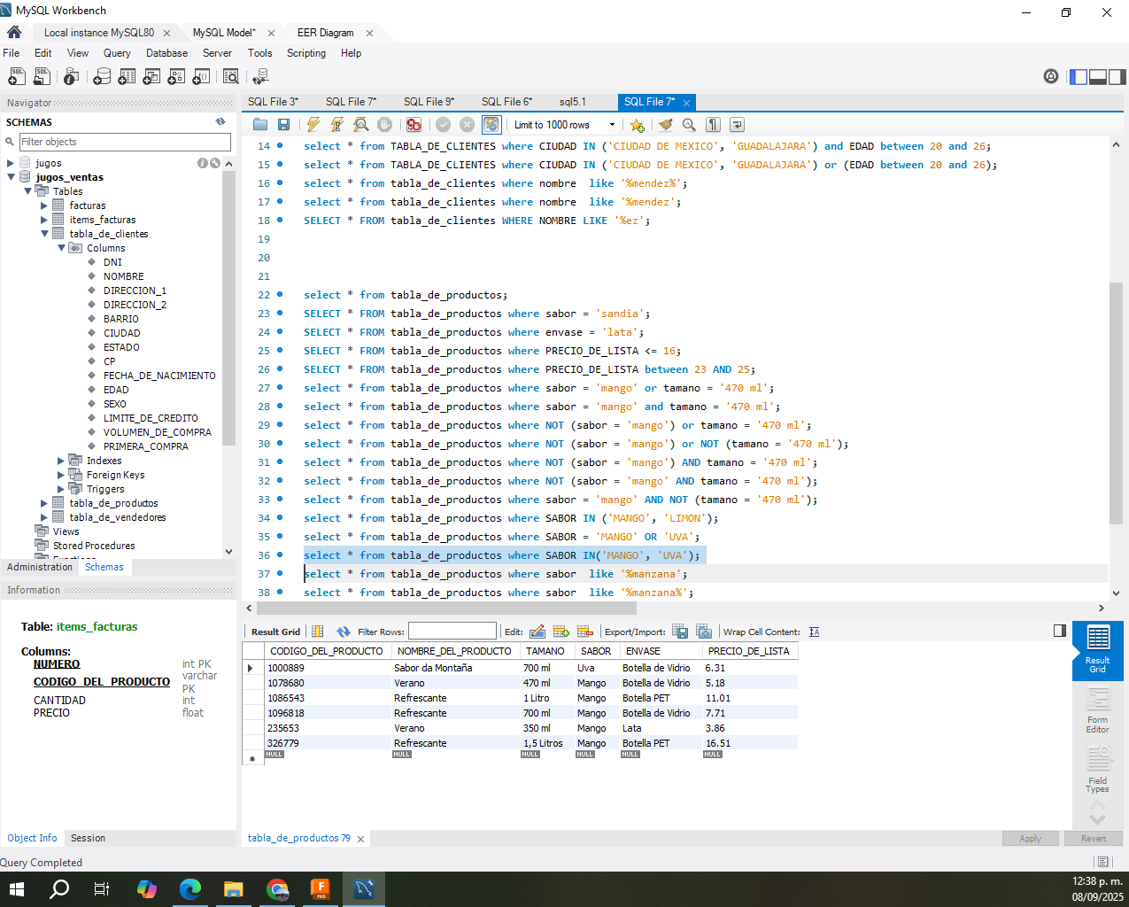Toggle wrap cell content in results
Viewport: 1129px width, 907px height.
(x=815, y=632)
